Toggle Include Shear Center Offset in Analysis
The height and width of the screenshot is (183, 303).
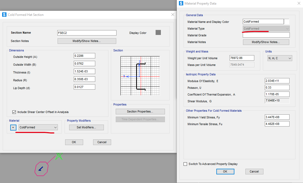point(14,112)
